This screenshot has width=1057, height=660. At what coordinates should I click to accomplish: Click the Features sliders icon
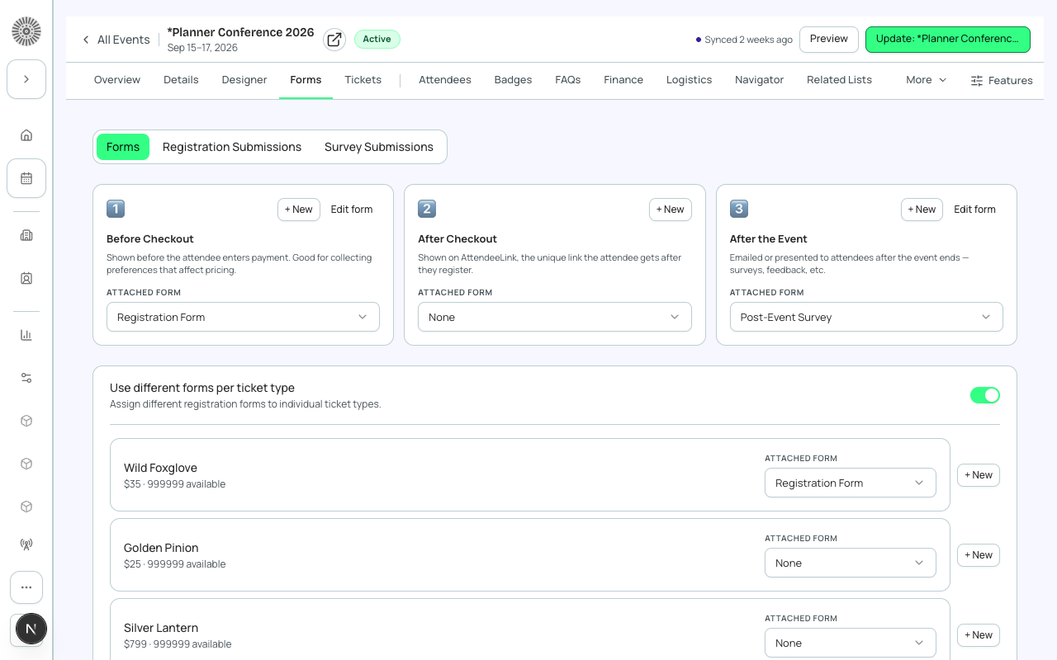[x=1002, y=80]
